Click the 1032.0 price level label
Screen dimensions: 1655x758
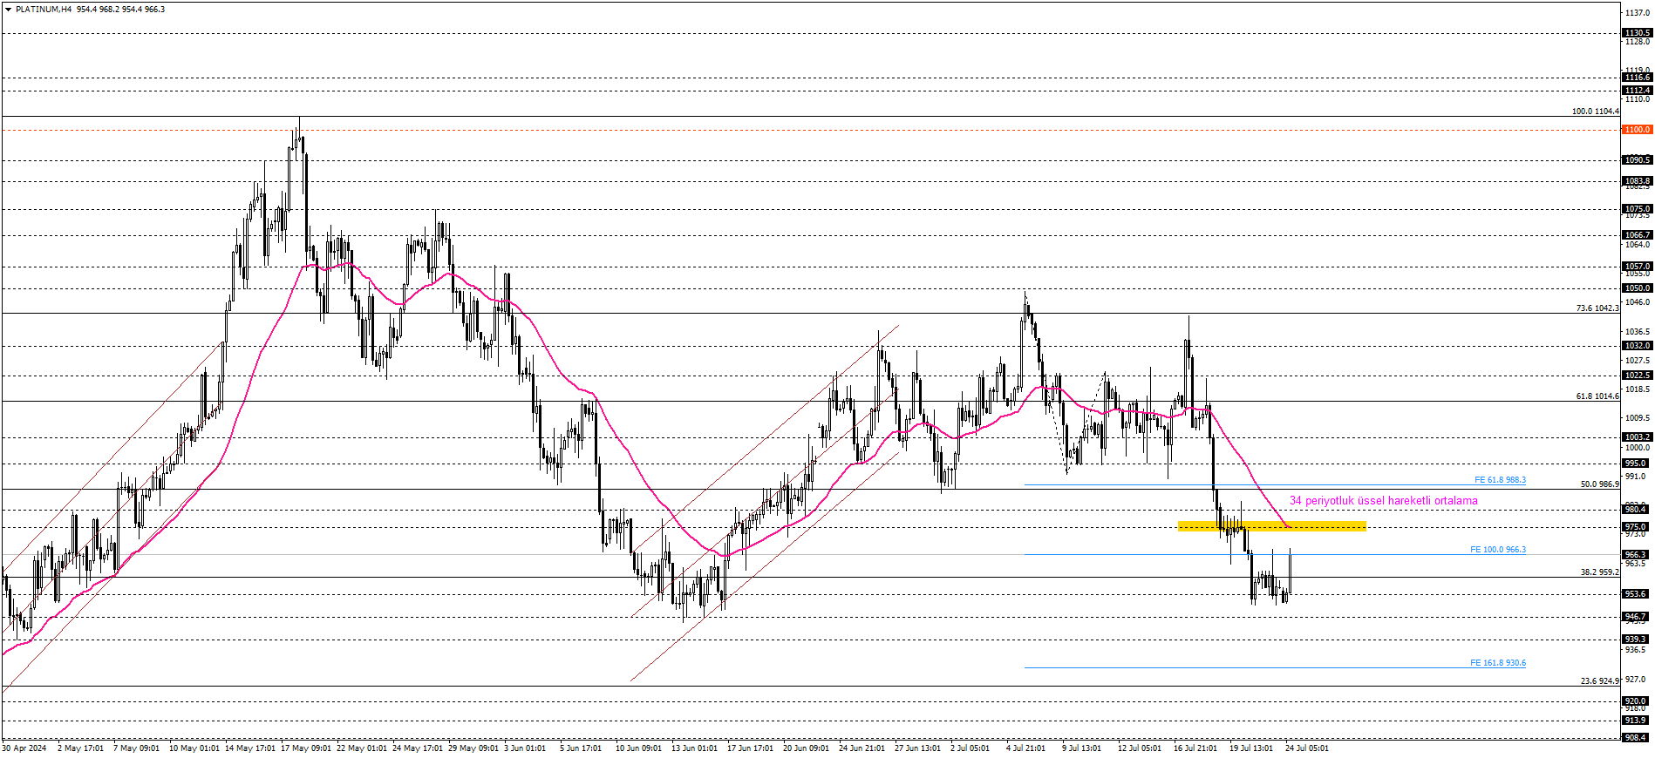[1637, 346]
